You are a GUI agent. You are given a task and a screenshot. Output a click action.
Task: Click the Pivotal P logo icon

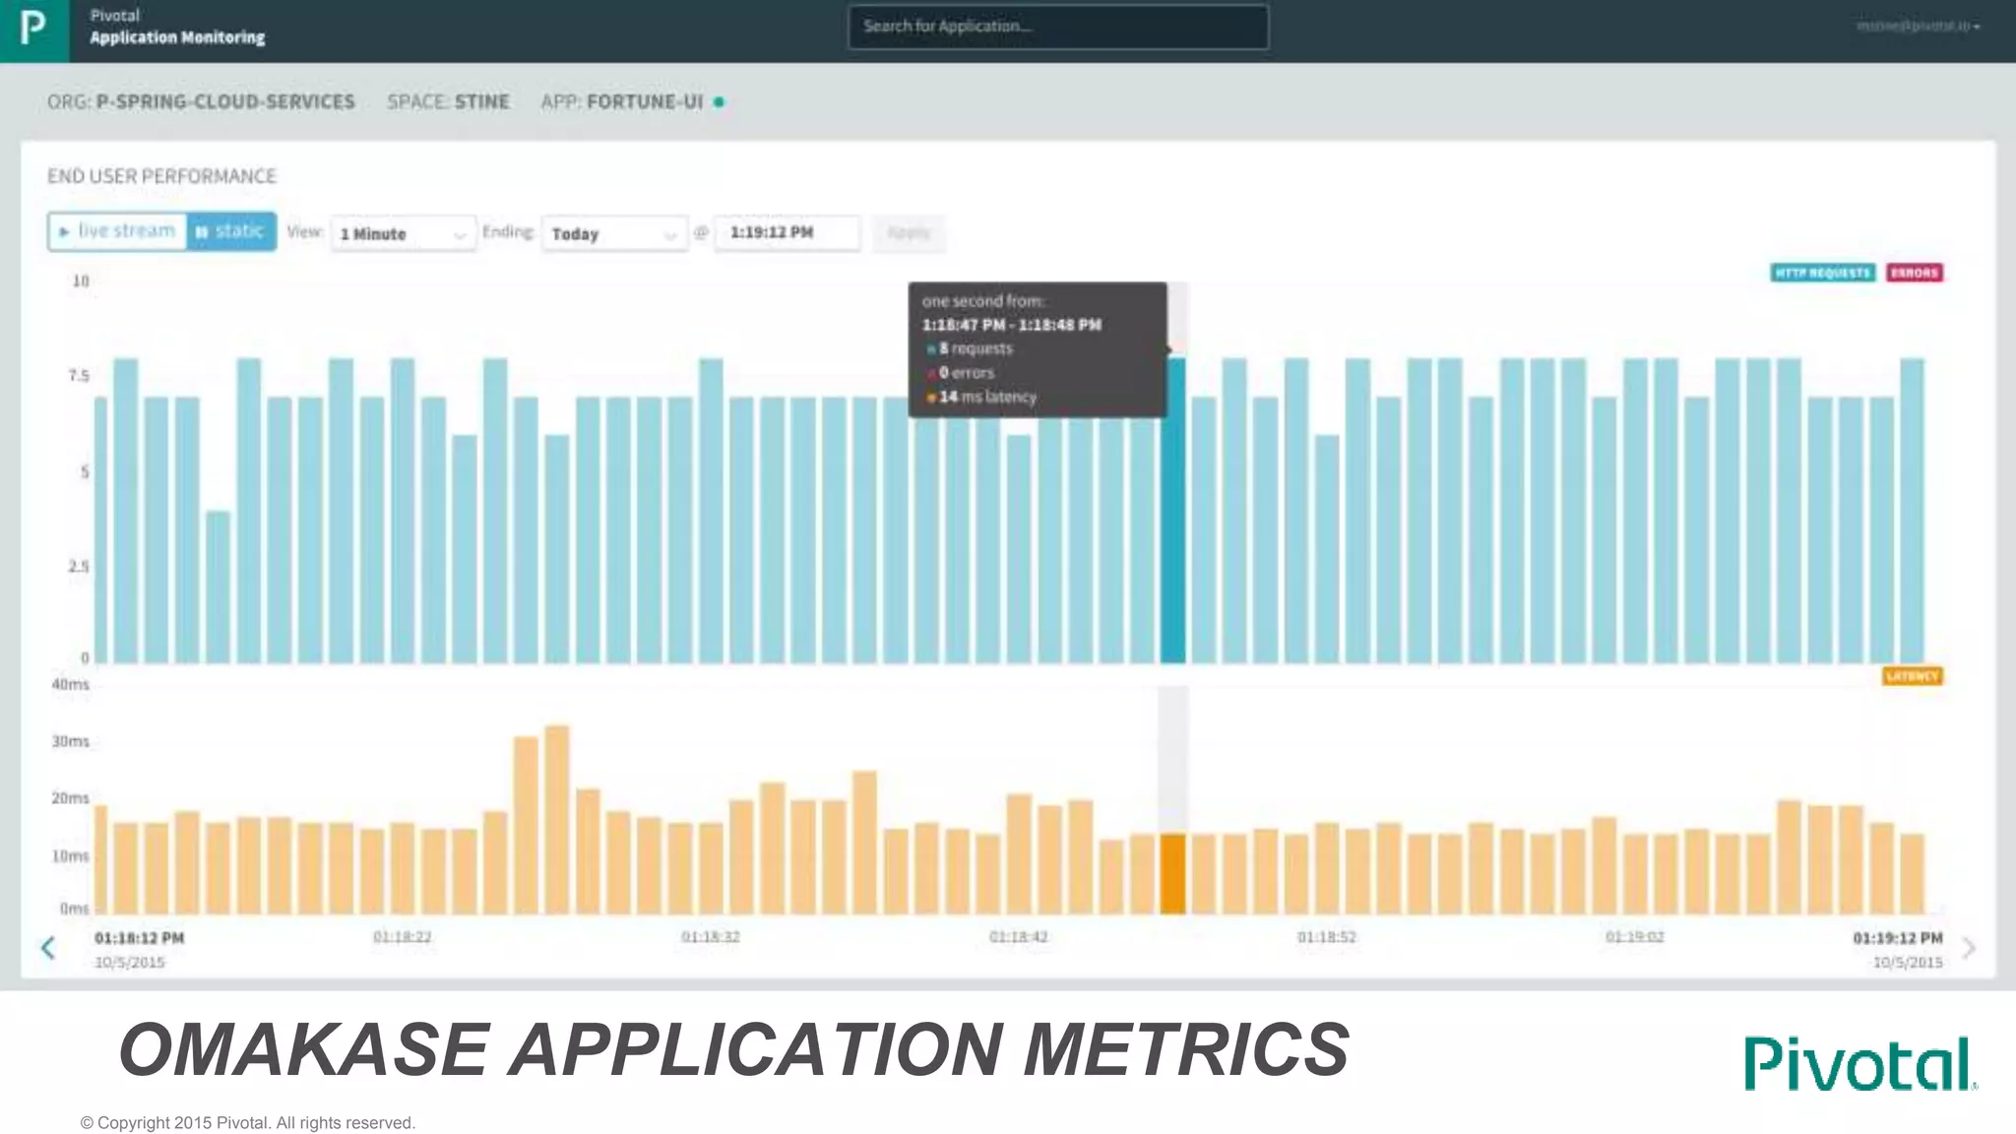pyautogui.click(x=33, y=30)
